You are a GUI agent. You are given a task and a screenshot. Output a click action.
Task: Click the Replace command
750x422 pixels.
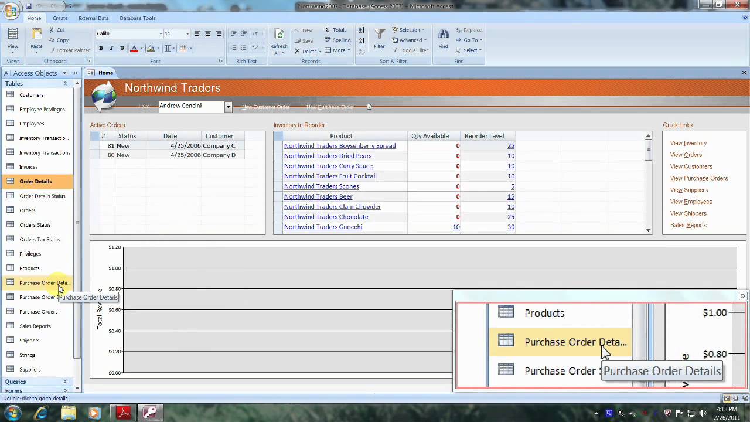(x=468, y=30)
